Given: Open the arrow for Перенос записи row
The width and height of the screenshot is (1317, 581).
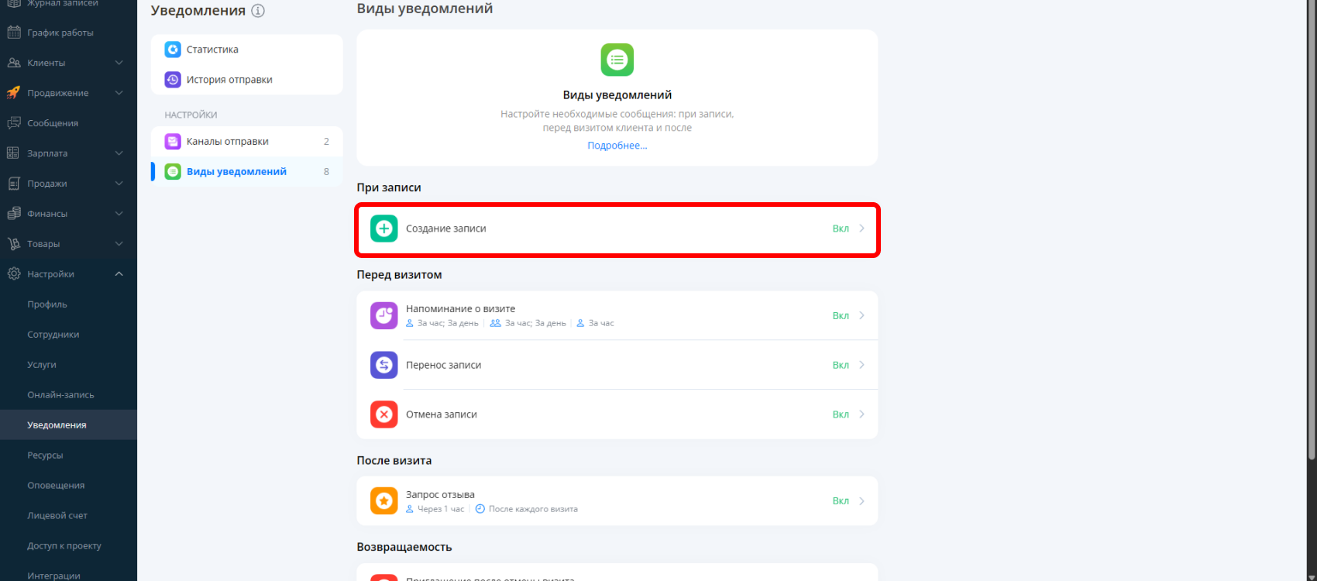Looking at the screenshot, I should pyautogui.click(x=861, y=365).
